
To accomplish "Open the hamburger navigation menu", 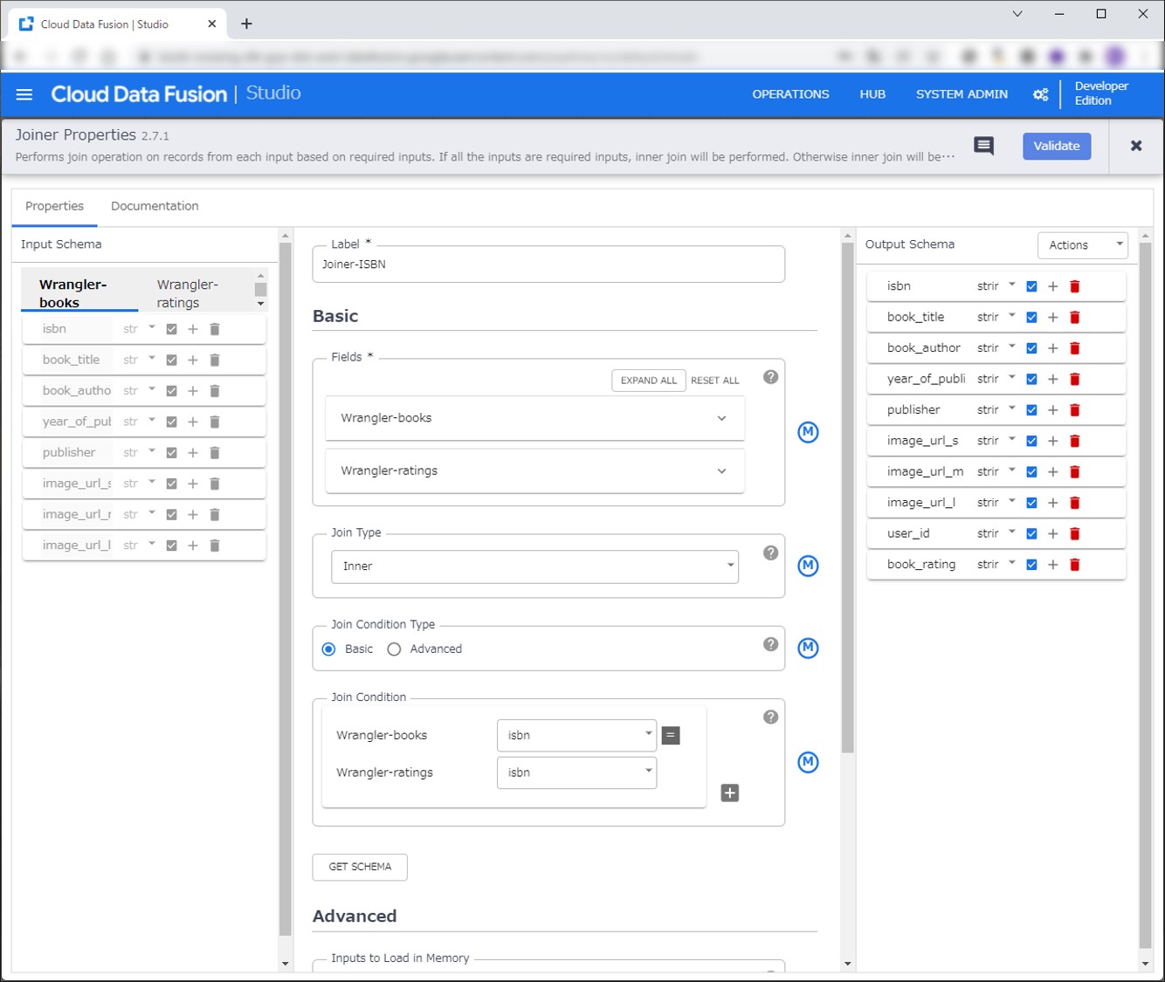I will pos(24,94).
